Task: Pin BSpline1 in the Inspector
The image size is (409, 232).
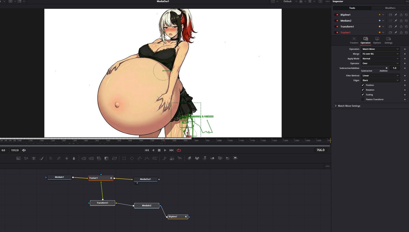Action: point(396,15)
